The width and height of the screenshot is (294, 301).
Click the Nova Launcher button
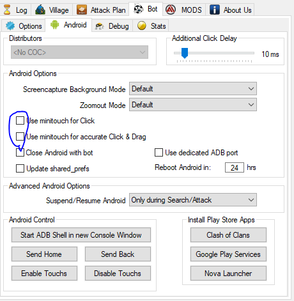tap(228, 274)
